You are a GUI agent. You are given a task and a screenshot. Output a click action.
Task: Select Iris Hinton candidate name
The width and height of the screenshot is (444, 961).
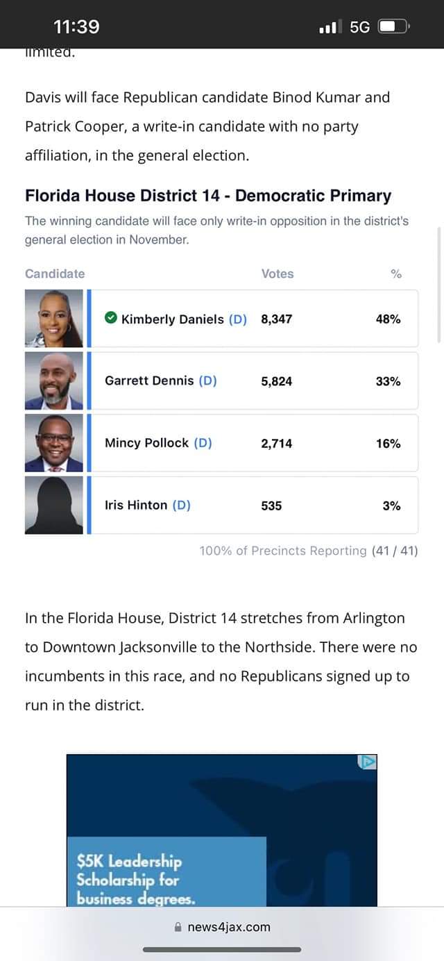(136, 505)
